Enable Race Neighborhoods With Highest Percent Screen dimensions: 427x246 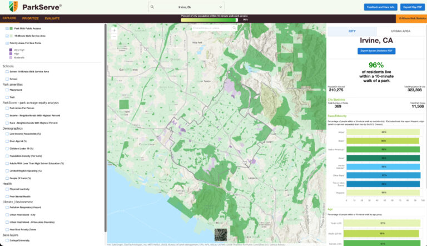(x=7, y=123)
